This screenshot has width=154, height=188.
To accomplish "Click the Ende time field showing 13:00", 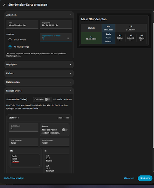I will coord(55,142).
